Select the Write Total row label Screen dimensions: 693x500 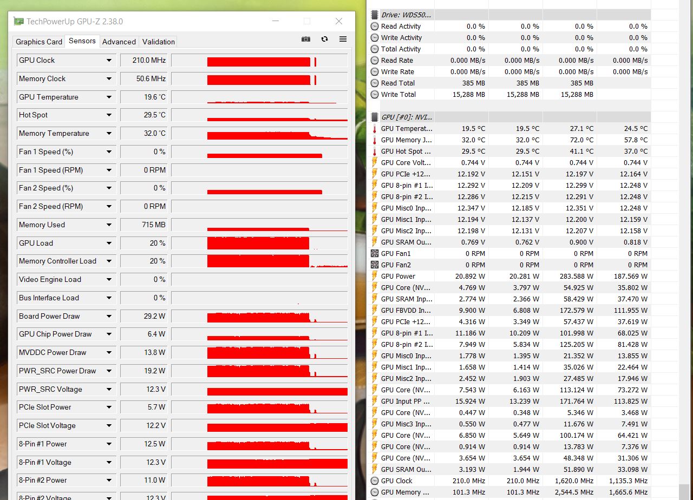pos(398,94)
